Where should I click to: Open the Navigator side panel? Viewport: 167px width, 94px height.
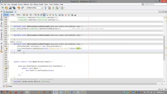pyautogui.click(x=1, y=36)
